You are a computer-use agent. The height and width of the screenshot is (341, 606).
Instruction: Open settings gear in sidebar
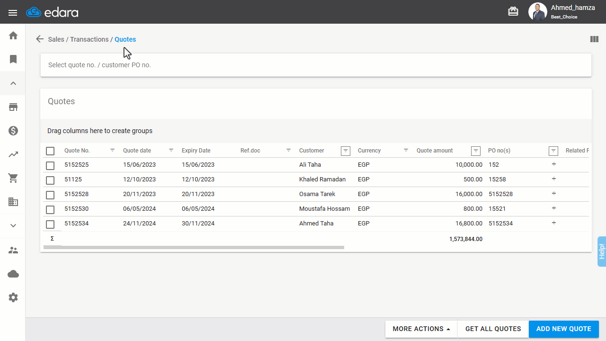[x=13, y=297]
